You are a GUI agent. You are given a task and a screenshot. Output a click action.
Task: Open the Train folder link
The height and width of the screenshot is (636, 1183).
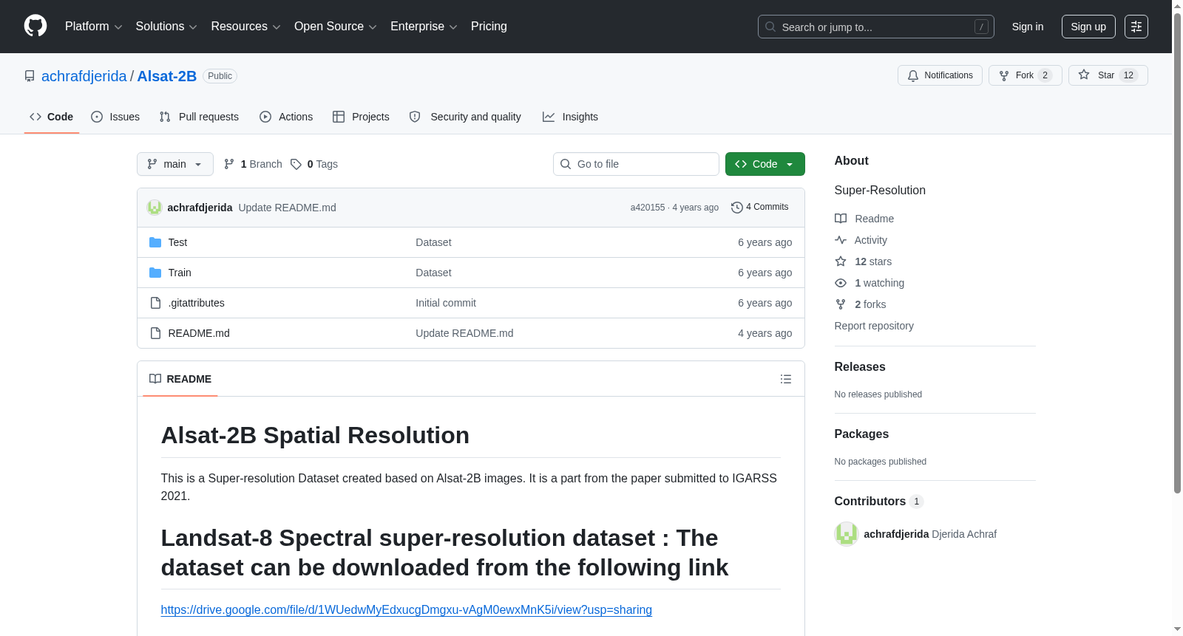180,273
